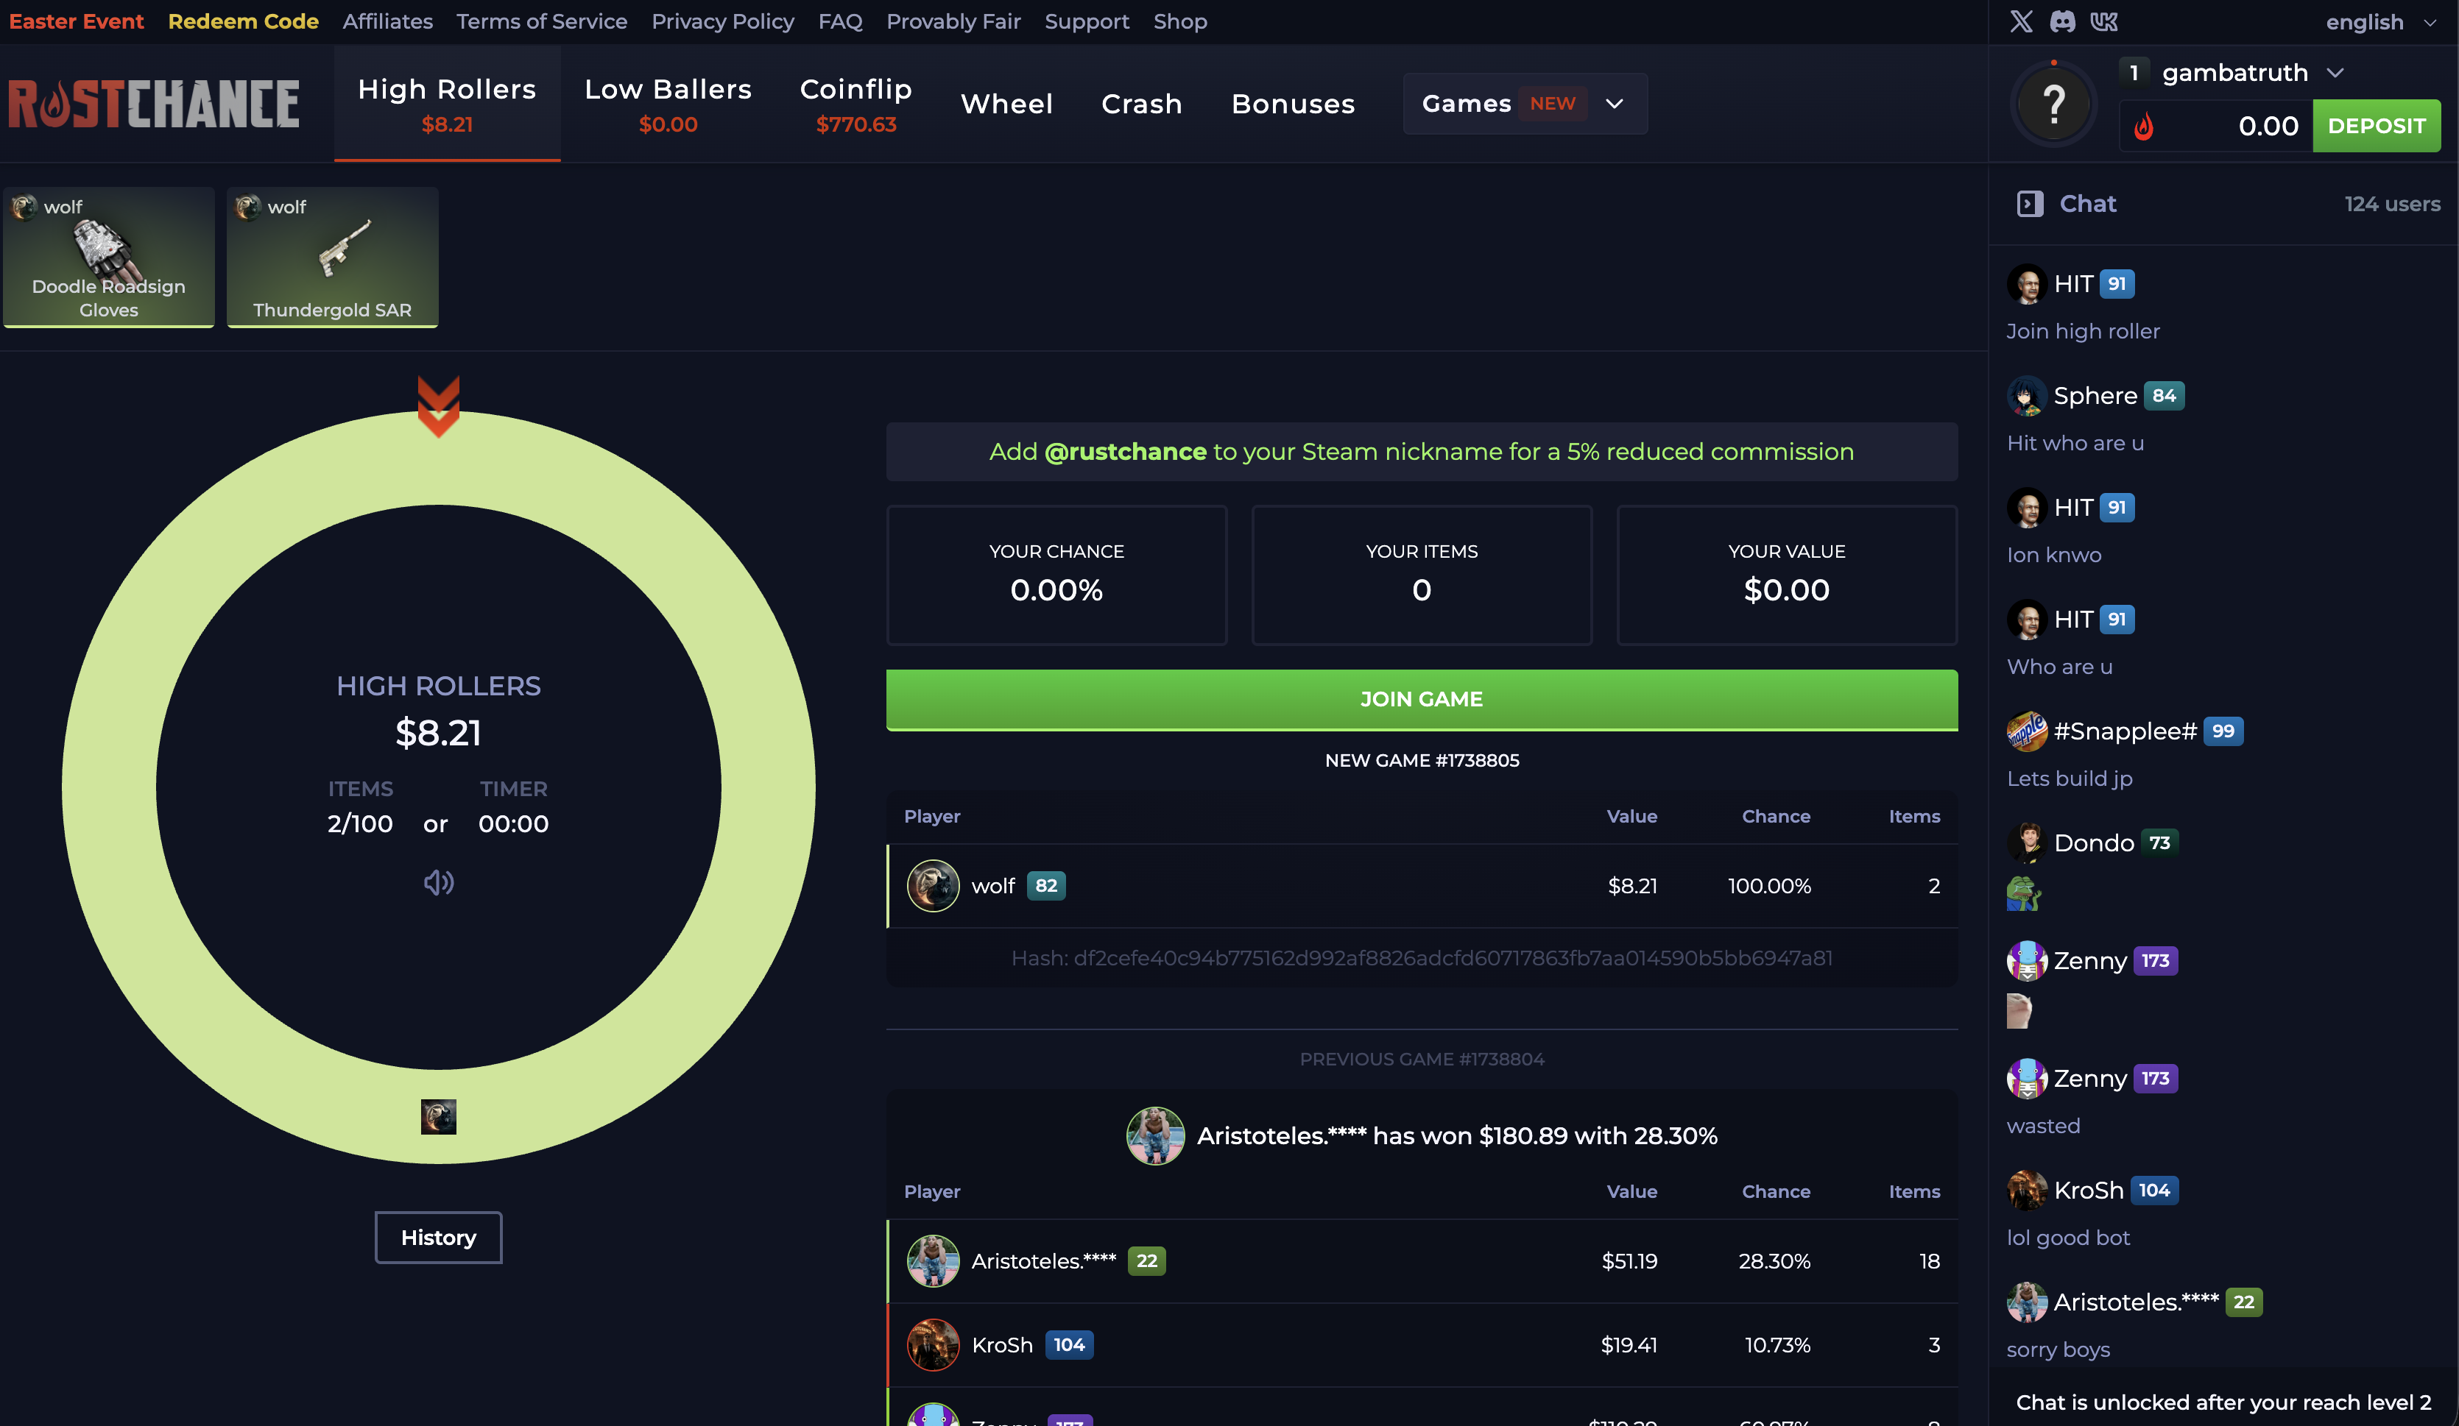Screen dimensions: 2459x1426
Task: Click HIT's avatar above 'Who are u'
Action: [2027, 620]
